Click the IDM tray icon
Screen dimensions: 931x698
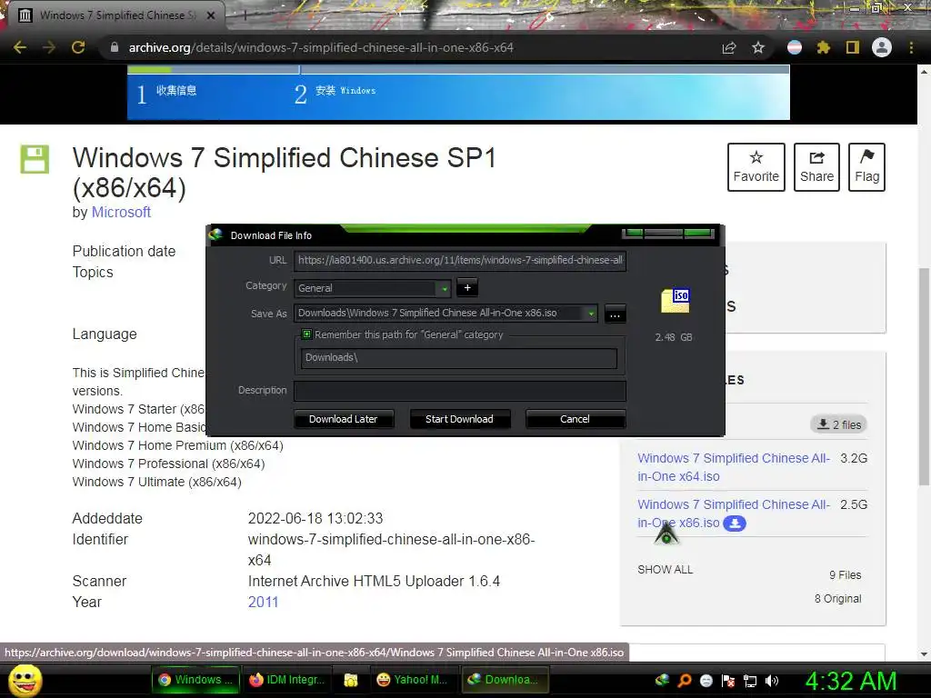tap(662, 681)
